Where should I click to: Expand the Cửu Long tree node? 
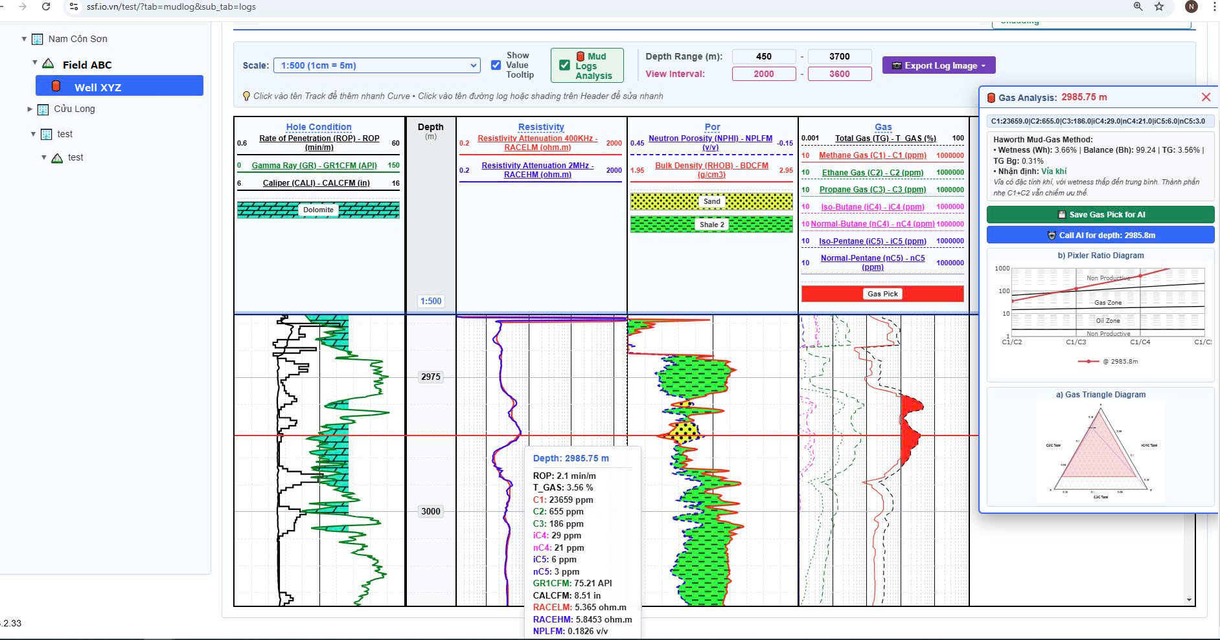[30, 109]
